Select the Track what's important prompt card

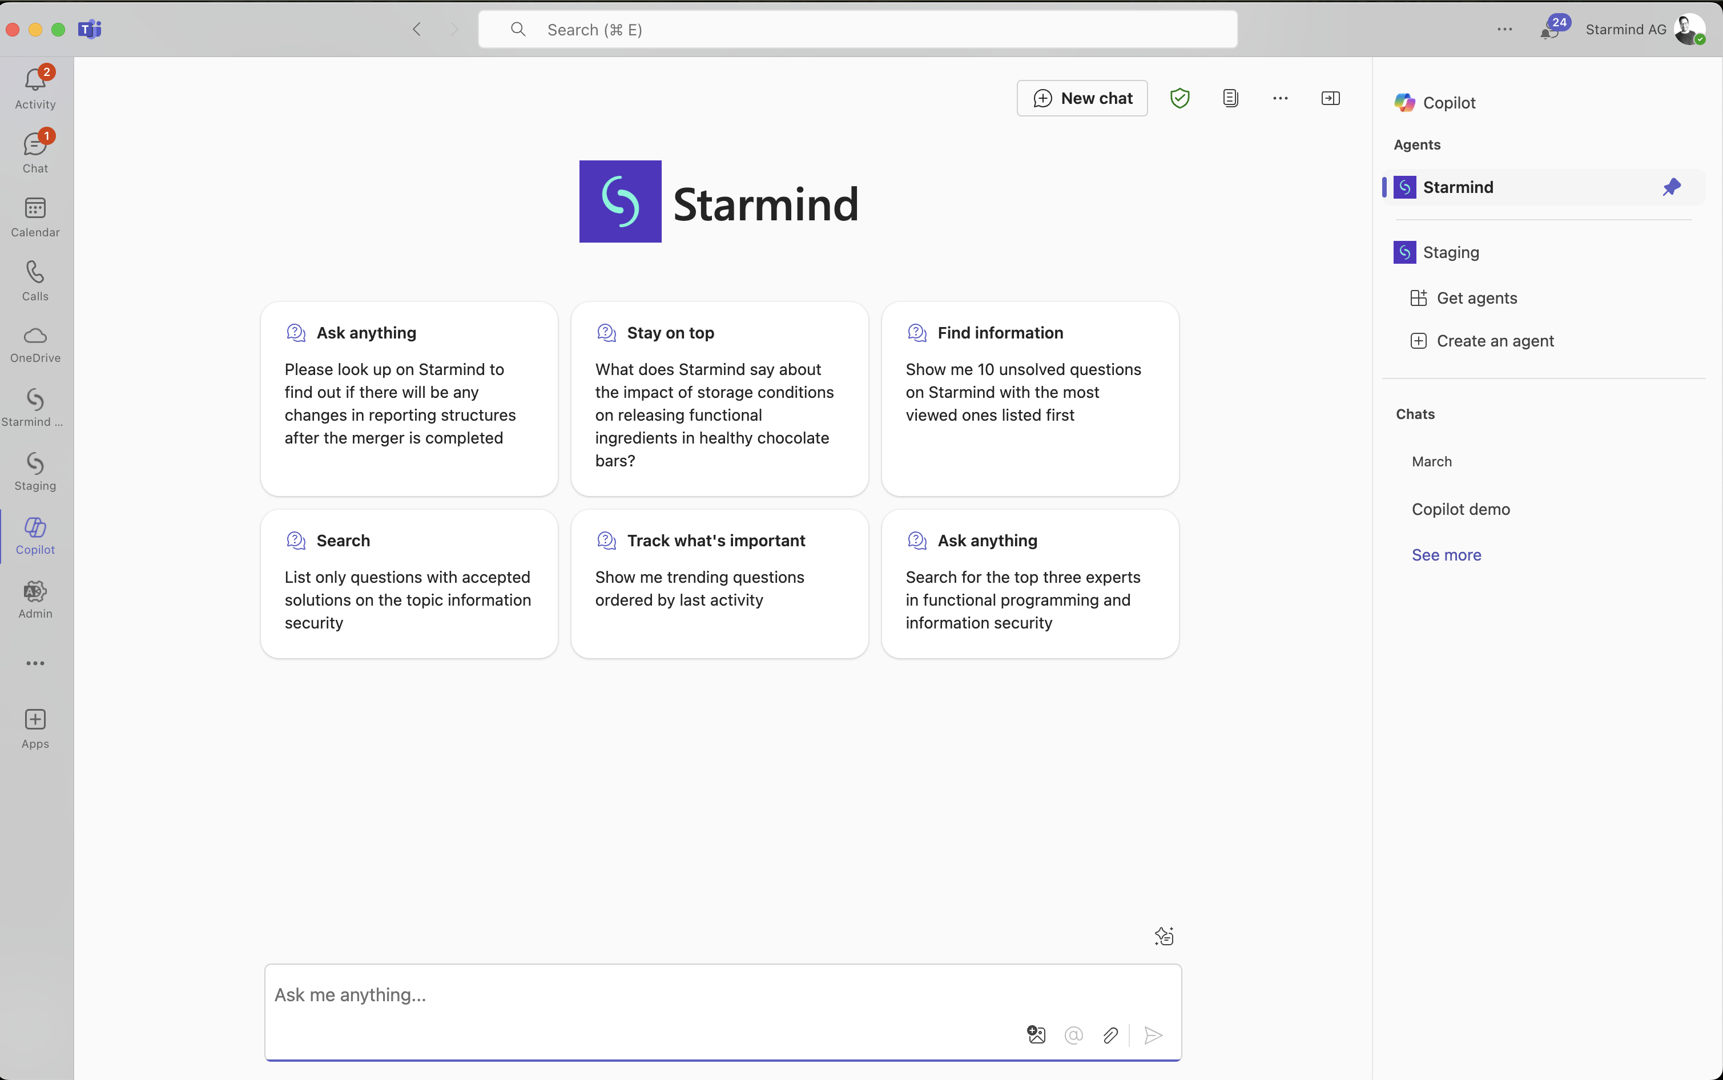pos(719,583)
